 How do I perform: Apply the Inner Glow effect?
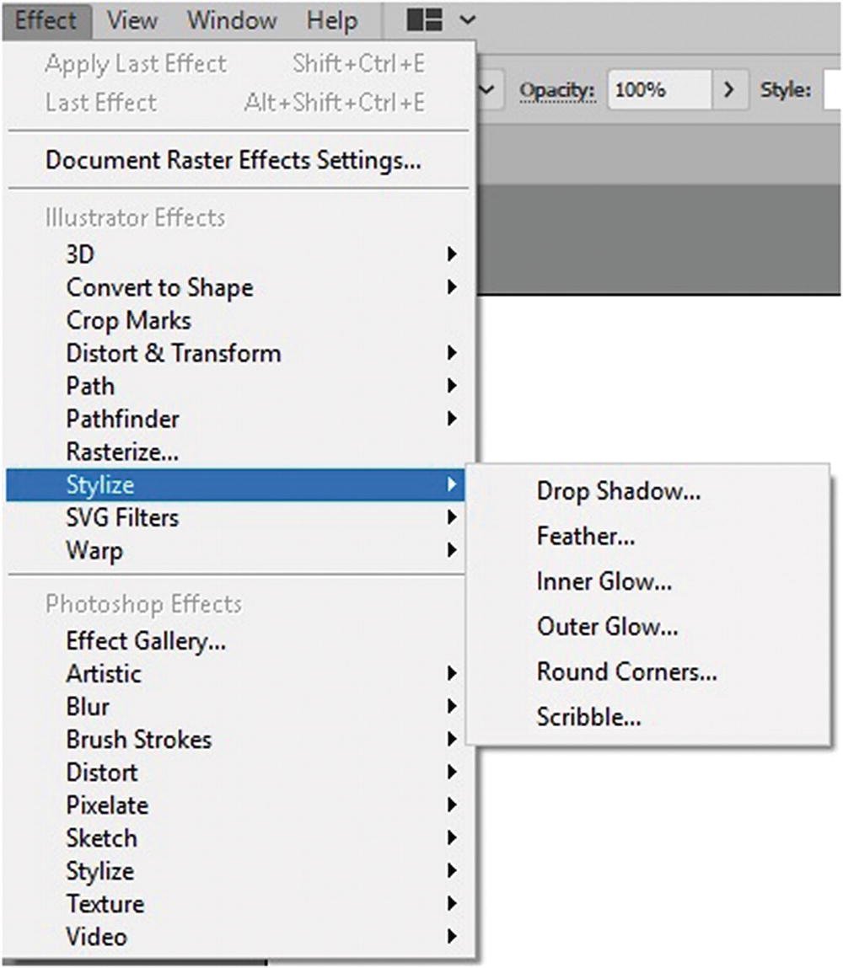[604, 581]
